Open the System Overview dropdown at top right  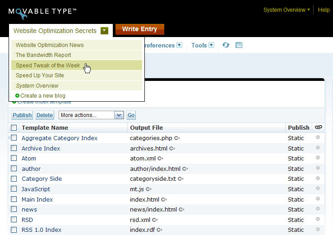287,10
